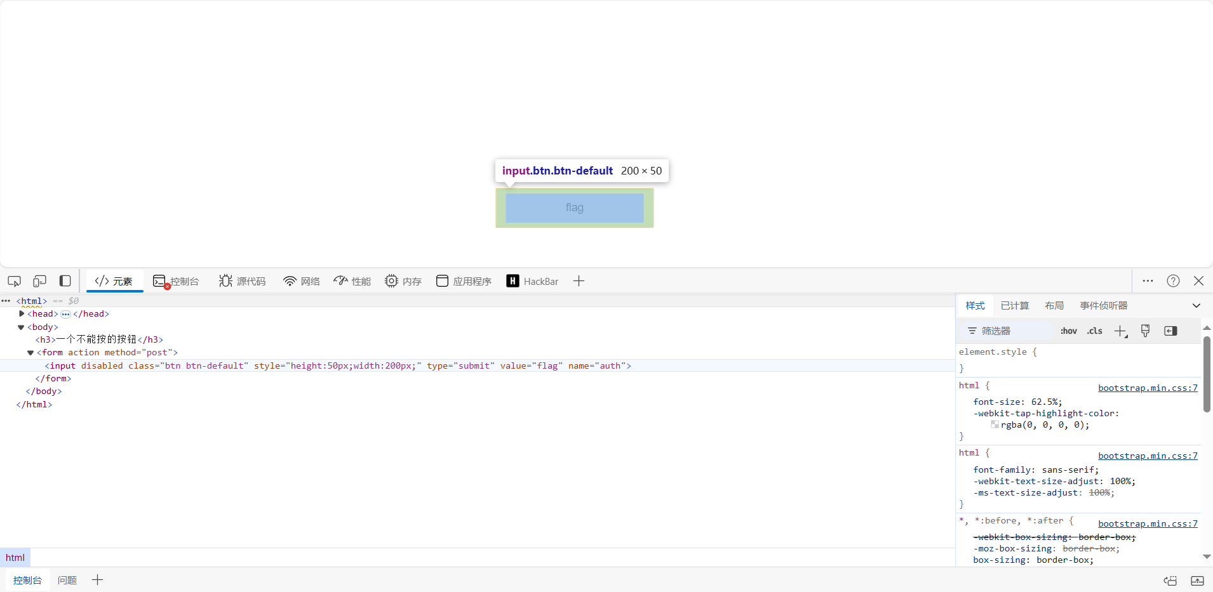
Task: Switch to the 事件侦听器 (Event Listeners) tab
Action: [x=1104, y=306]
